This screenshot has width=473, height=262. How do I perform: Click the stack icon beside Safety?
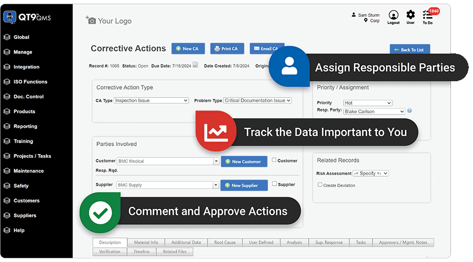(7, 186)
